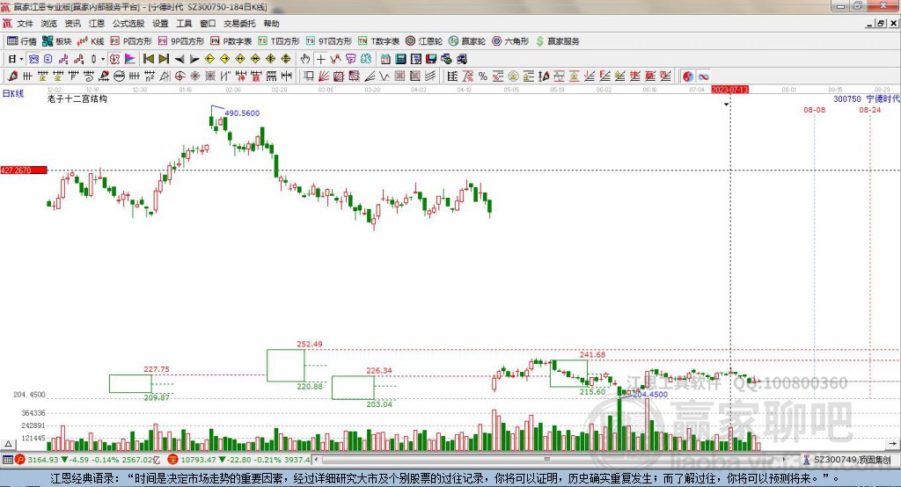The width and height of the screenshot is (901, 487).
Task: Toggle the colored flag icon
Action: click(130, 59)
